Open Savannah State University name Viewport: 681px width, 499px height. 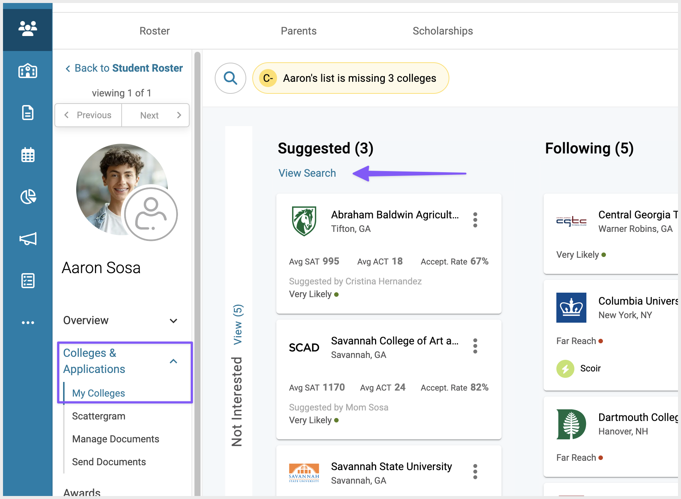tap(392, 466)
